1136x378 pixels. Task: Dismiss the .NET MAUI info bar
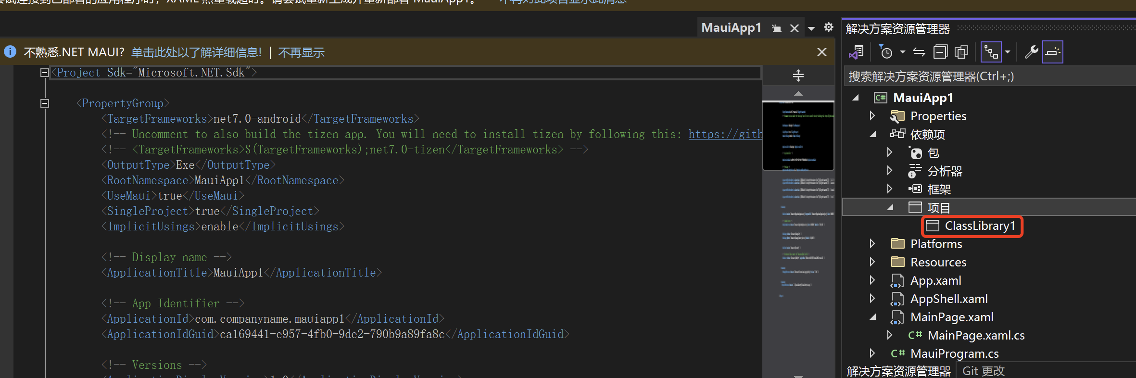(x=822, y=52)
